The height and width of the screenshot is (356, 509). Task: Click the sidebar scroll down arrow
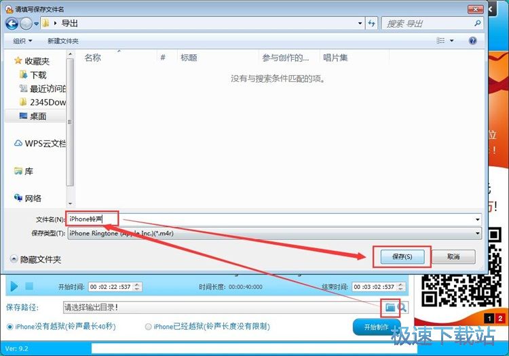71,203
